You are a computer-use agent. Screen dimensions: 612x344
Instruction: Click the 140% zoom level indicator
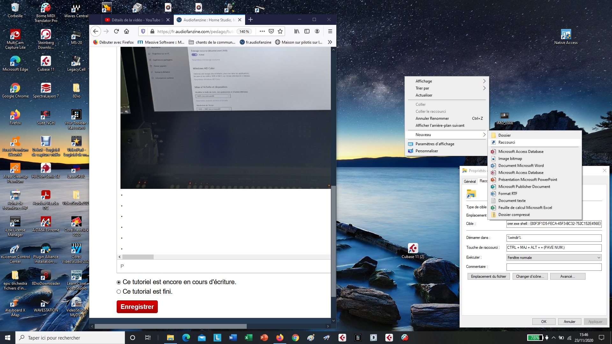(244, 32)
